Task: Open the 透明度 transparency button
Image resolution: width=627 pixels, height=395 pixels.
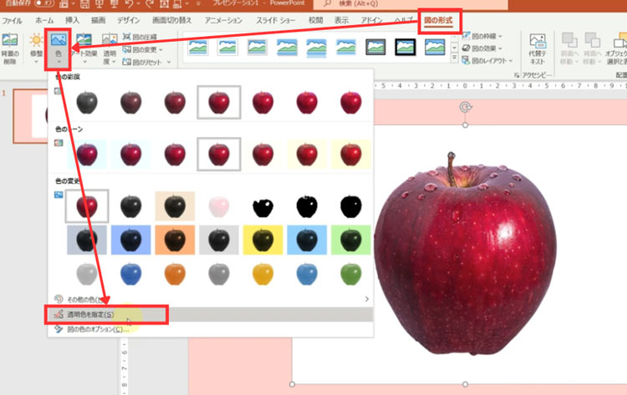Action: tap(110, 49)
